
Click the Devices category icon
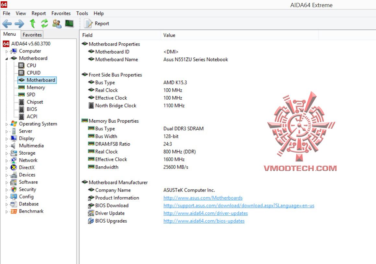click(14, 175)
